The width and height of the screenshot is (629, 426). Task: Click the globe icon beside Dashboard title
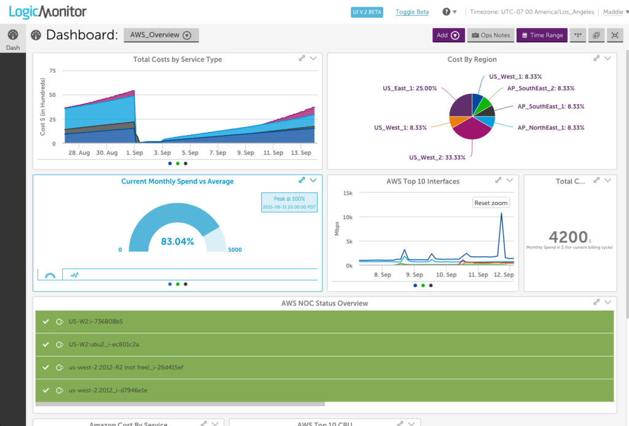(35, 35)
